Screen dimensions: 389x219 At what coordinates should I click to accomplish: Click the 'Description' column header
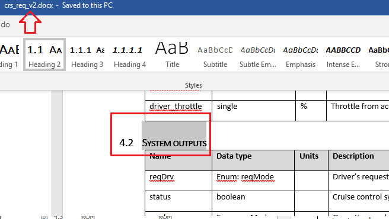[x=359, y=160]
